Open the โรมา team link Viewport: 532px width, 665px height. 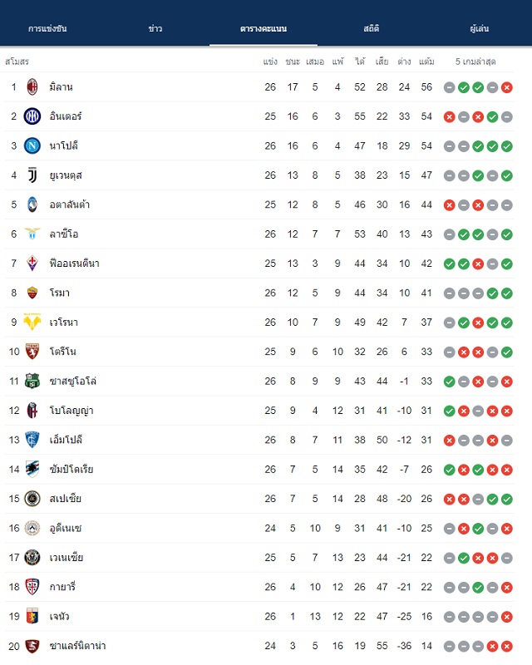pos(59,293)
